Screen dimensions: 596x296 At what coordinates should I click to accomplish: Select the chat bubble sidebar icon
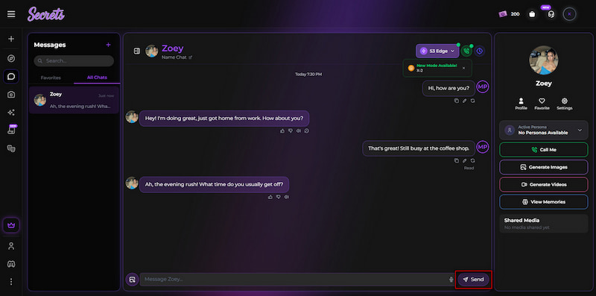point(11,77)
